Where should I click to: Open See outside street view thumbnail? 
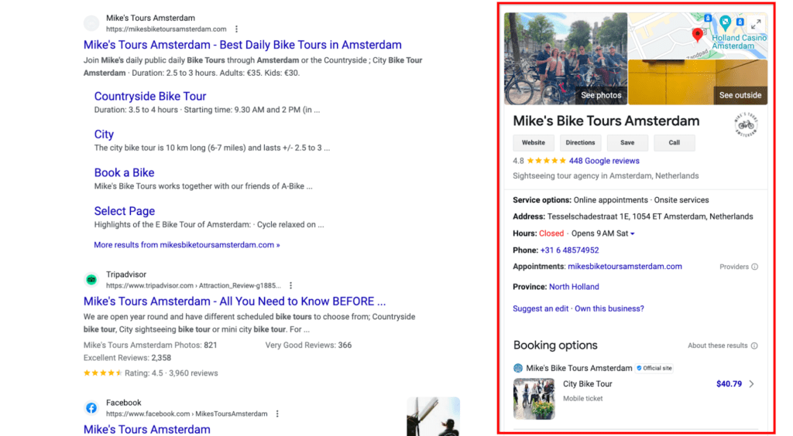(x=698, y=82)
